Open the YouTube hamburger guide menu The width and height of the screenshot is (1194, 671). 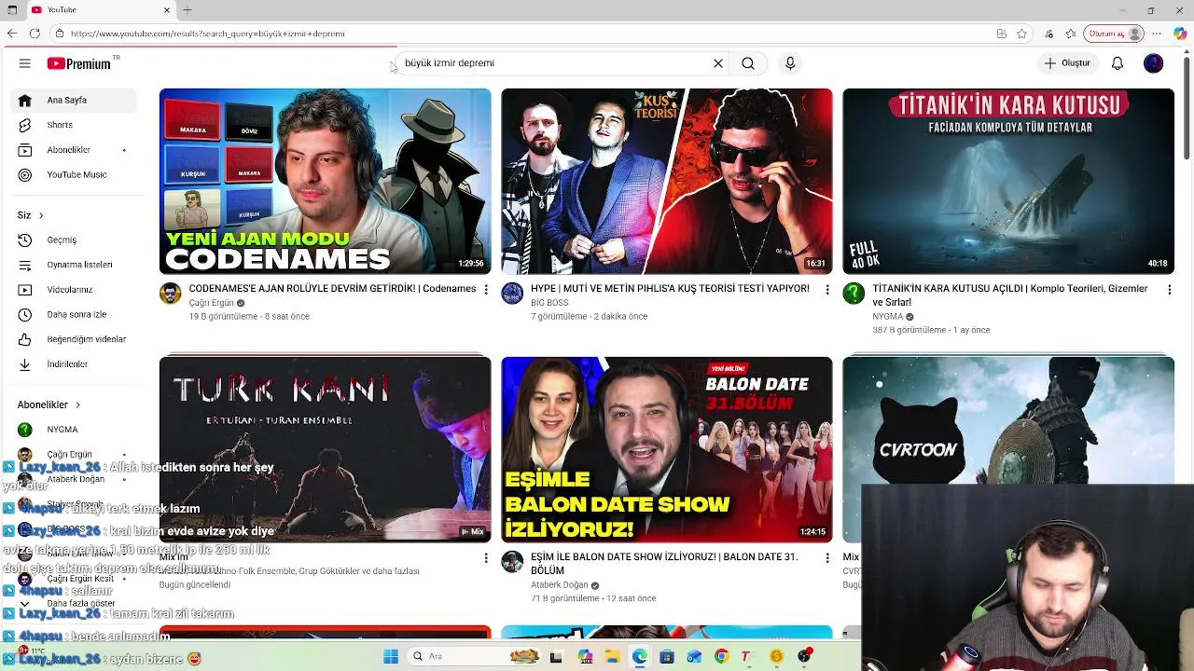25,63
